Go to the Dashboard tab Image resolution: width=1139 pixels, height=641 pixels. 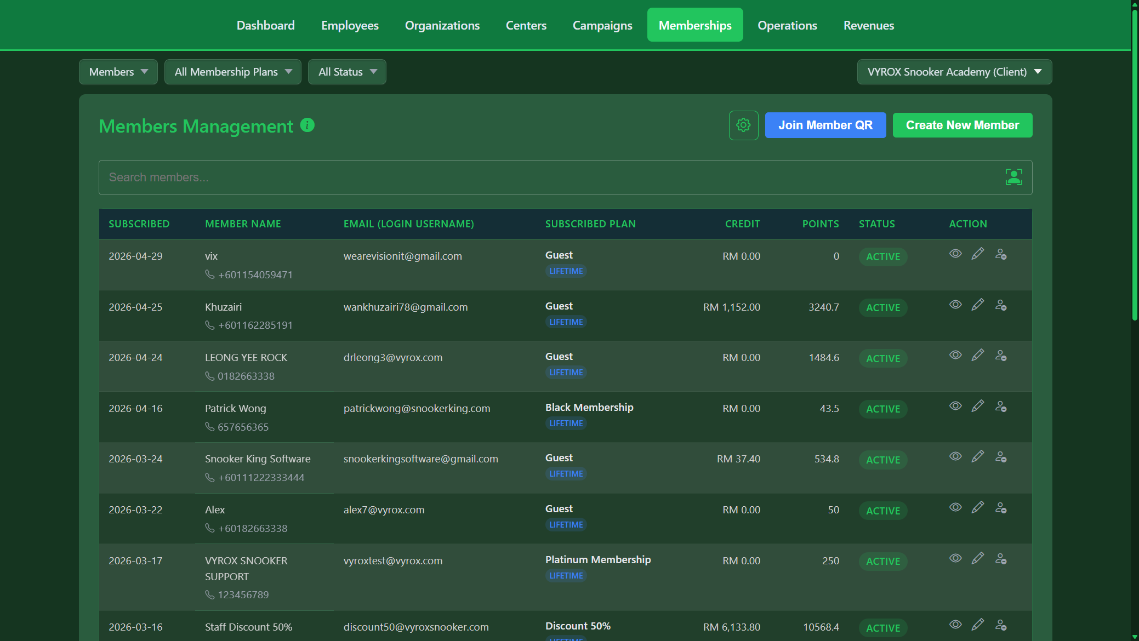pos(266,25)
